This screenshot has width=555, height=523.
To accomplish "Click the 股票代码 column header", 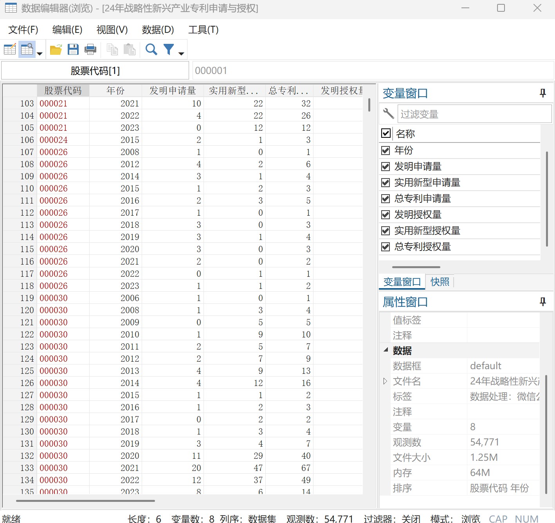I will 63,91.
